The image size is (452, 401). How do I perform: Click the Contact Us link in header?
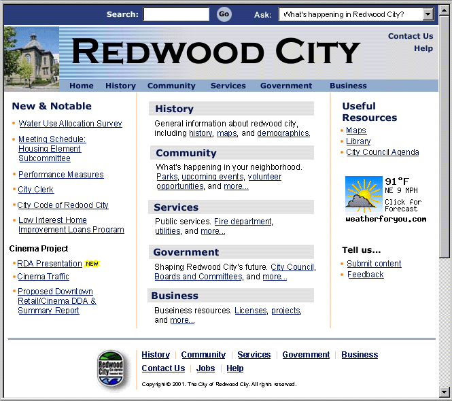click(x=410, y=36)
